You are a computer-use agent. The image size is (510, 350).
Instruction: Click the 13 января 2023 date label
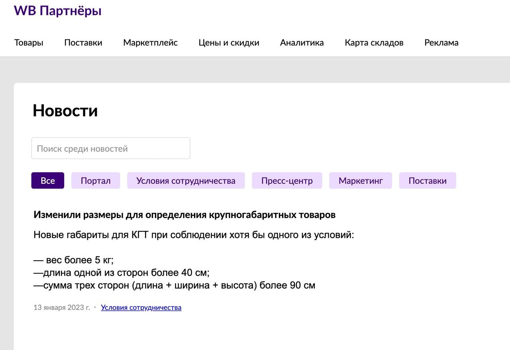pos(61,307)
